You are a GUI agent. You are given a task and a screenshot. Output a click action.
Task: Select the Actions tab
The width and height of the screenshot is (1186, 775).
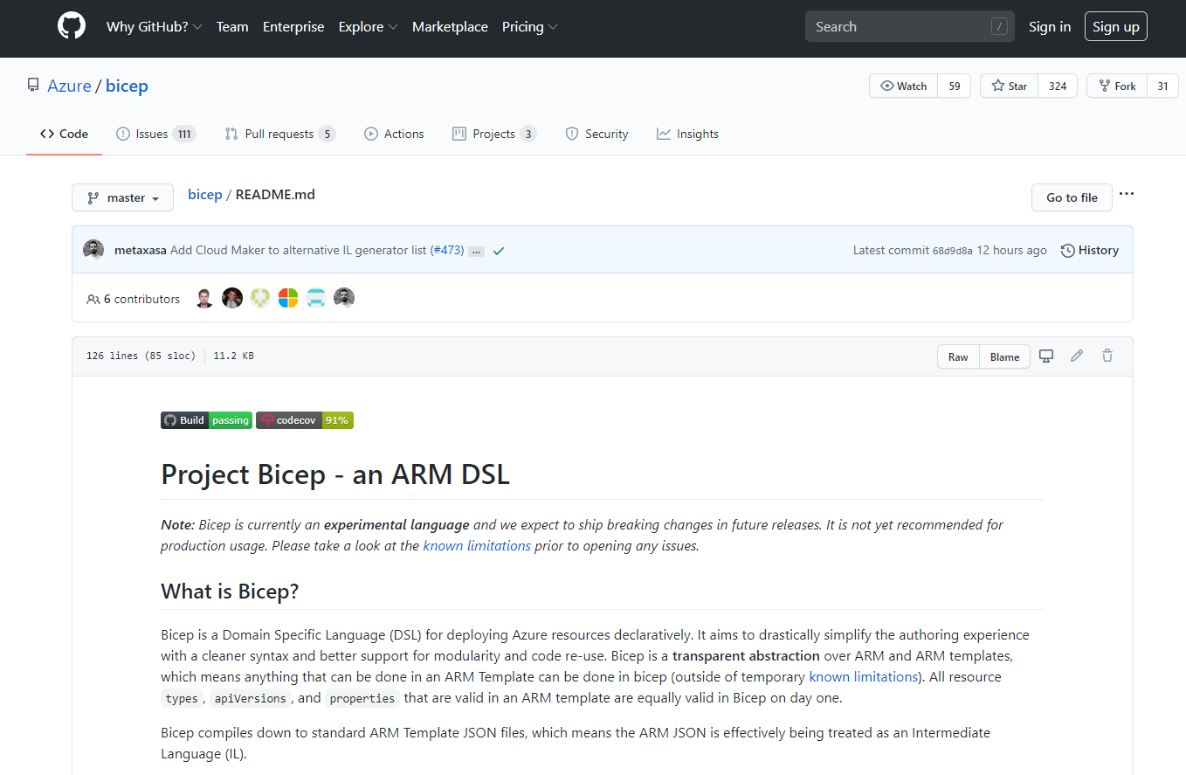point(394,134)
